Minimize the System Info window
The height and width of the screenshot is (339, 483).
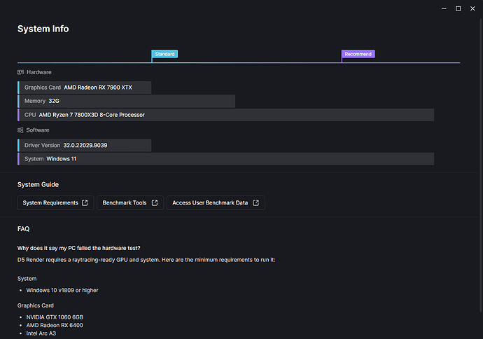(x=444, y=8)
